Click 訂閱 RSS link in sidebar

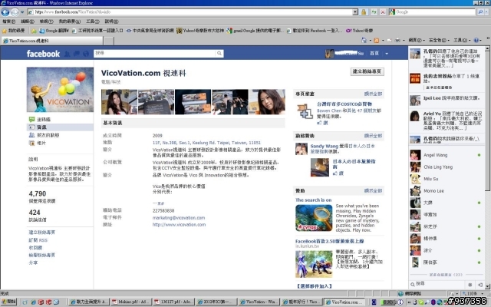[38, 240]
